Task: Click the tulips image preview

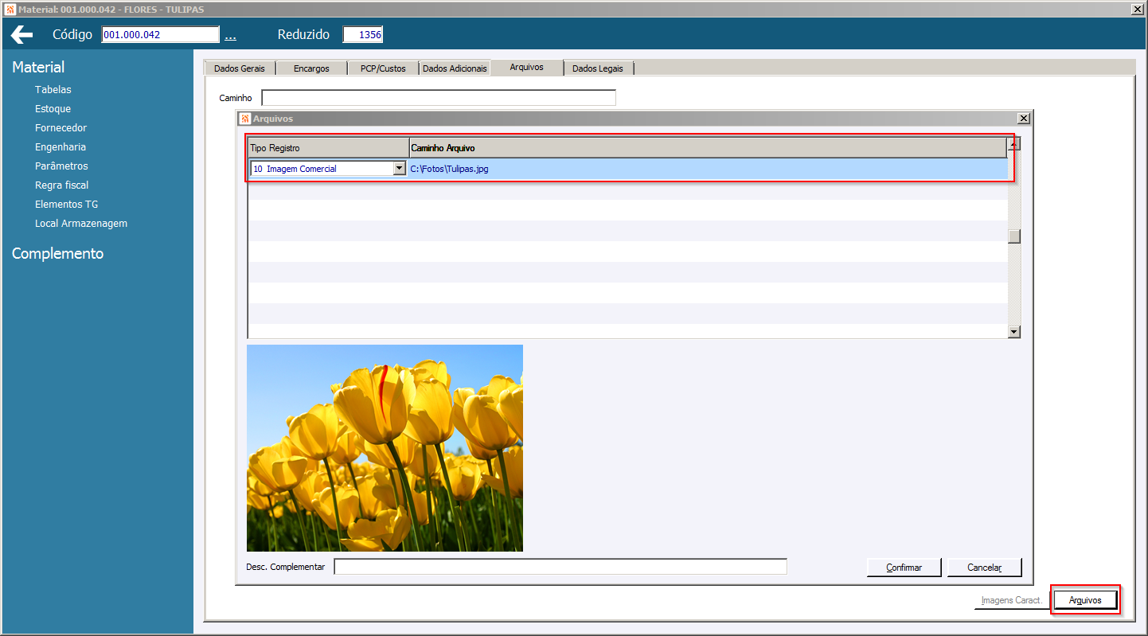Action: point(385,448)
